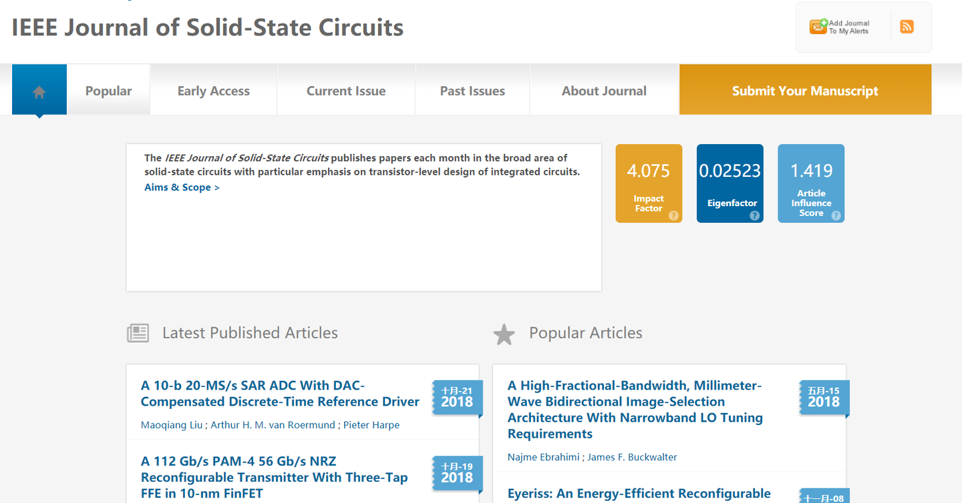Click the newspaper icon beside Latest Published Articles
Viewport: 962px width, 503px height.
[138, 333]
